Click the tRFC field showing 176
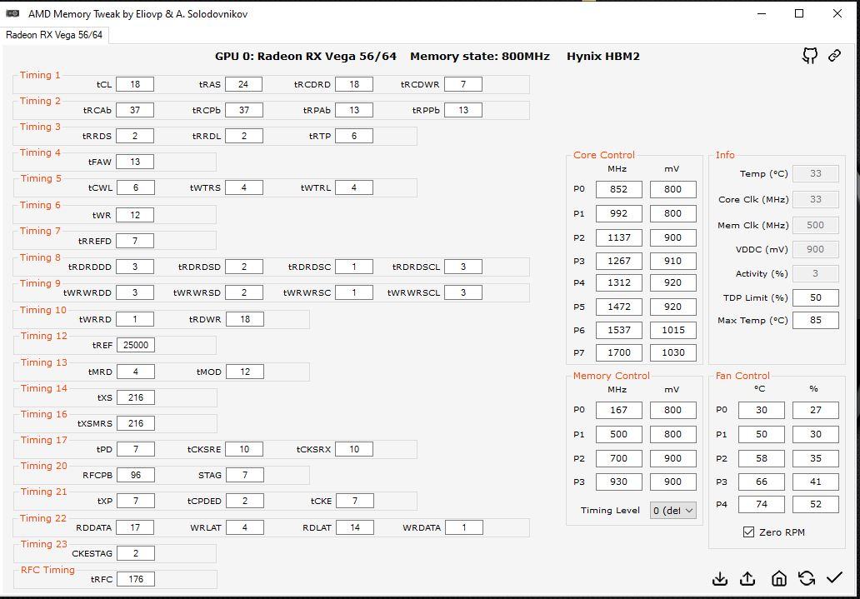Screen dimensions: 860x599 click(136, 579)
